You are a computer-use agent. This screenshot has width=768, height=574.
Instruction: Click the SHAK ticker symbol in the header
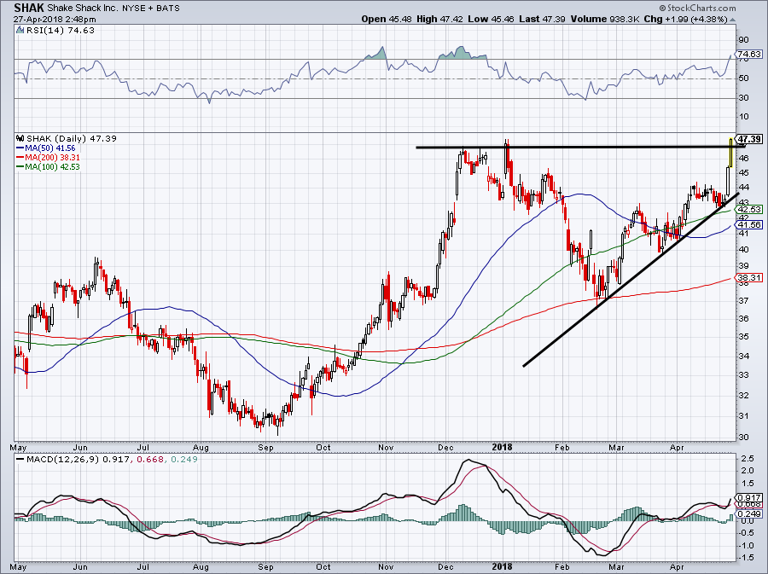click(x=29, y=8)
